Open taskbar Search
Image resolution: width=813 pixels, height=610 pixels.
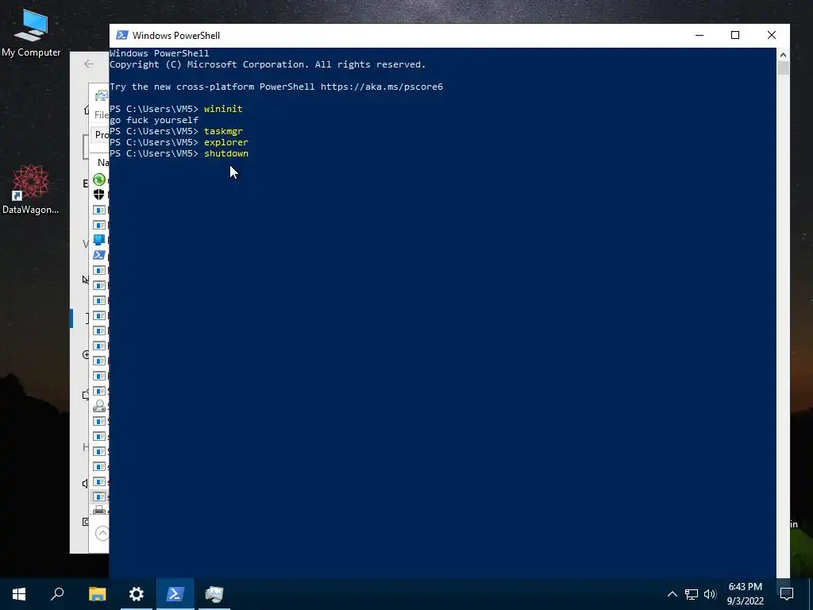click(57, 594)
